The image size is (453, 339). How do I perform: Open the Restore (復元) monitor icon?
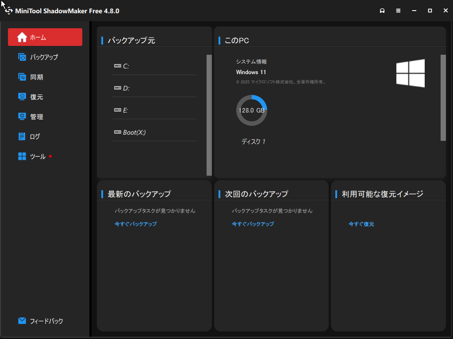[x=22, y=97]
